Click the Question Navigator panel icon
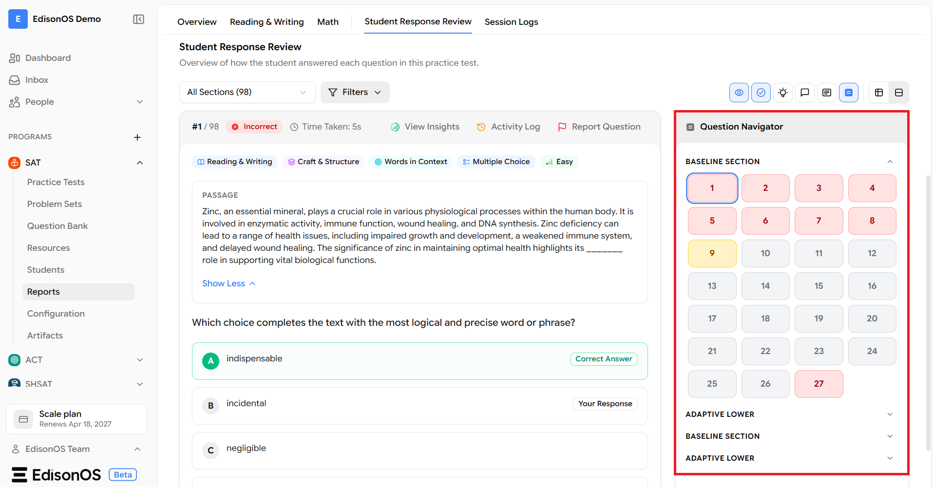 [x=690, y=127]
